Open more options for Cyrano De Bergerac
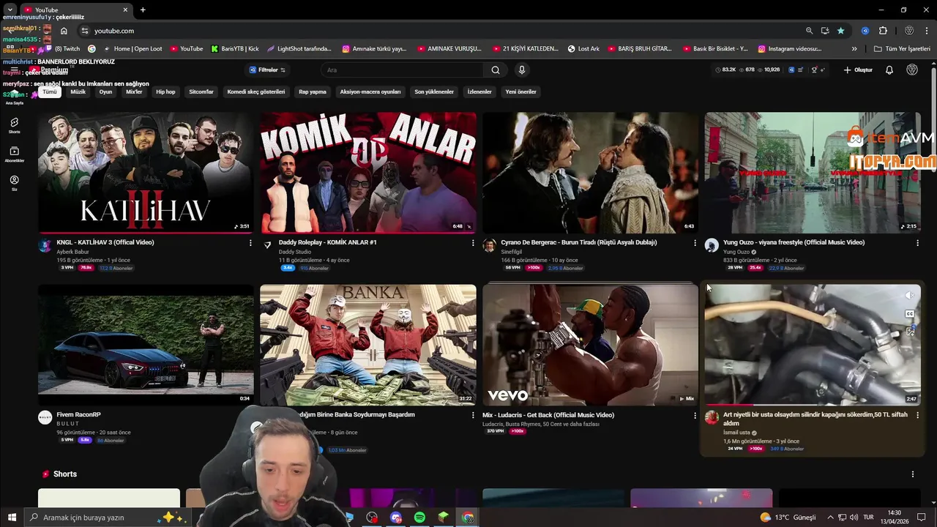Viewport: 937px width, 527px height. (x=695, y=243)
